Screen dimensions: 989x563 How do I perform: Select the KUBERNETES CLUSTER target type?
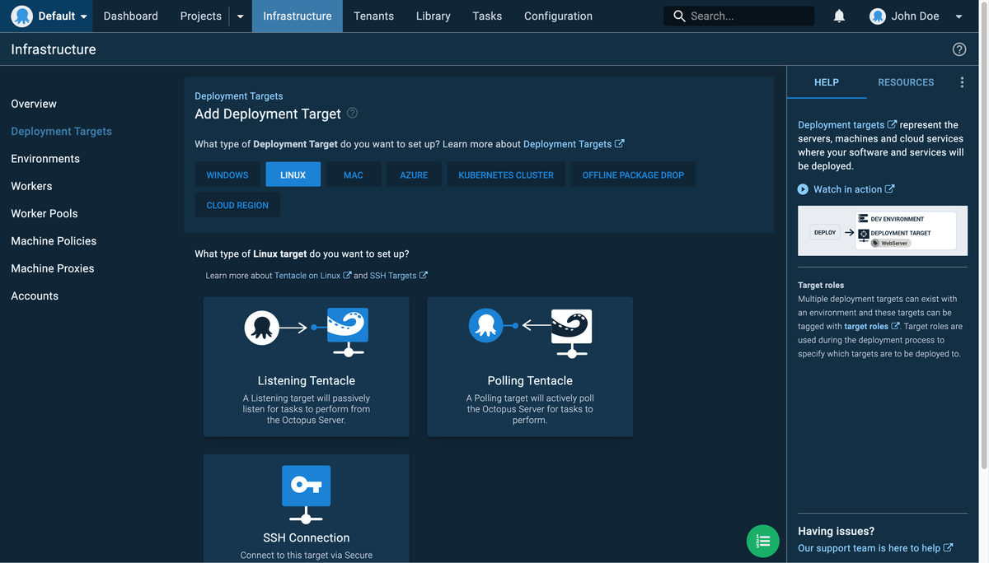point(505,174)
